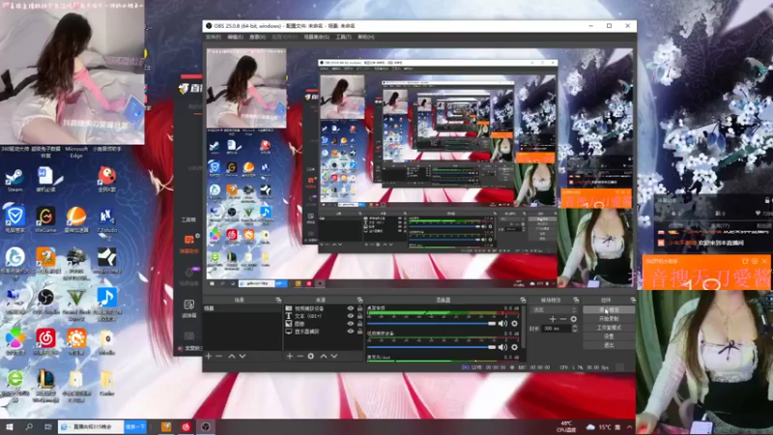
Task: Open the transition type dropdown
Action: tap(554, 309)
